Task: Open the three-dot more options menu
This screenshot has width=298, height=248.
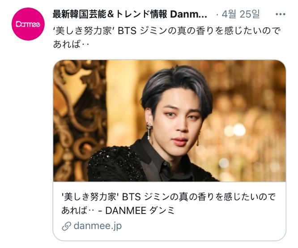Action: 280,14
